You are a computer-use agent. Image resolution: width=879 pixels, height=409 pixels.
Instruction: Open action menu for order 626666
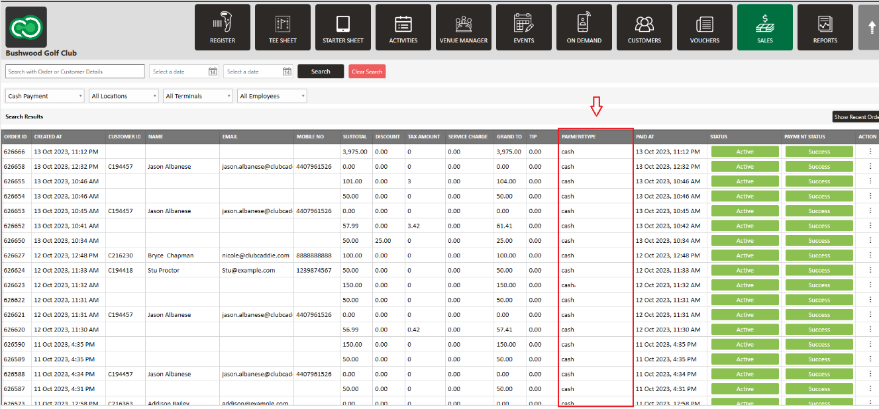pos(870,152)
